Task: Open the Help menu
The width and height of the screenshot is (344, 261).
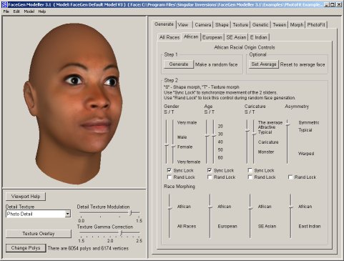Action: tap(42, 11)
